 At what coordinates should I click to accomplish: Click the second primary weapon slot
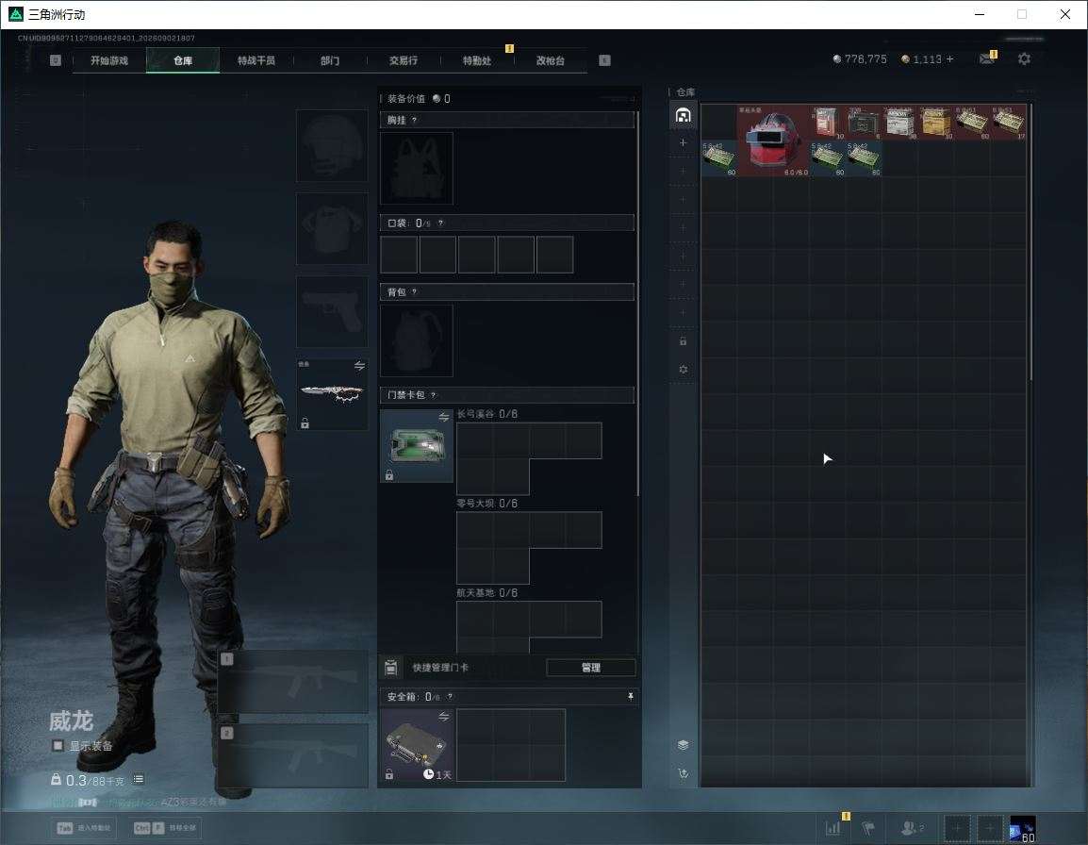(x=293, y=755)
